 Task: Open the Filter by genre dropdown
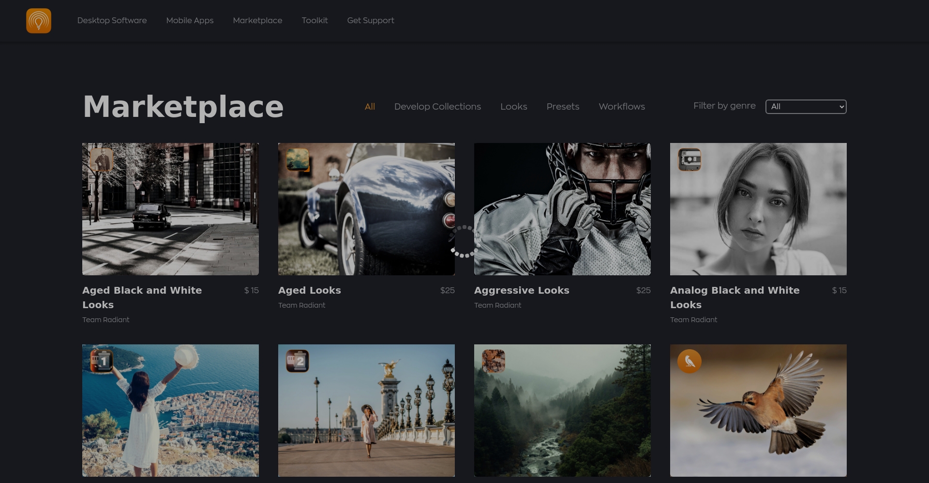806,107
